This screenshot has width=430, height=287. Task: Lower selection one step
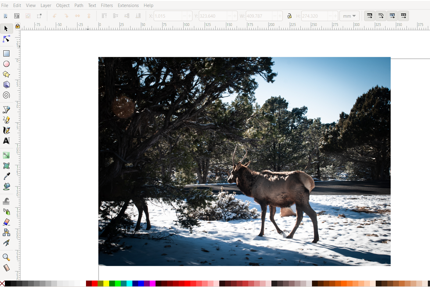pyautogui.click(x=127, y=16)
